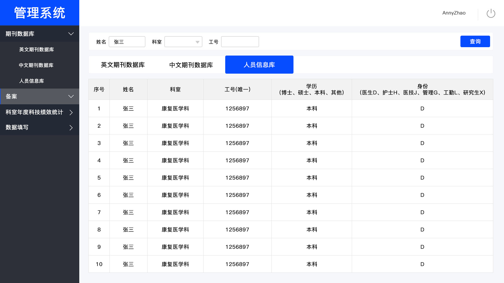
Task: Open 人员信息库 in the sidebar
Action: (31, 81)
